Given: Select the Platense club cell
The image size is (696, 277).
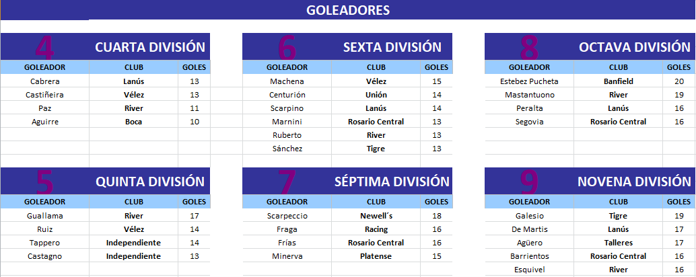Looking at the screenshot, I should (376, 256).
